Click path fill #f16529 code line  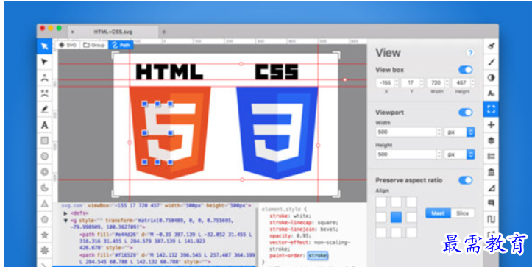coord(167,258)
